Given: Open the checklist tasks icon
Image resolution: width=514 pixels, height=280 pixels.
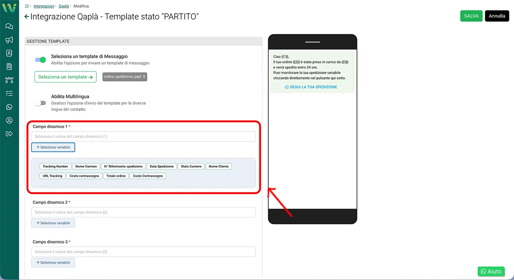Looking at the screenshot, I should [9, 93].
